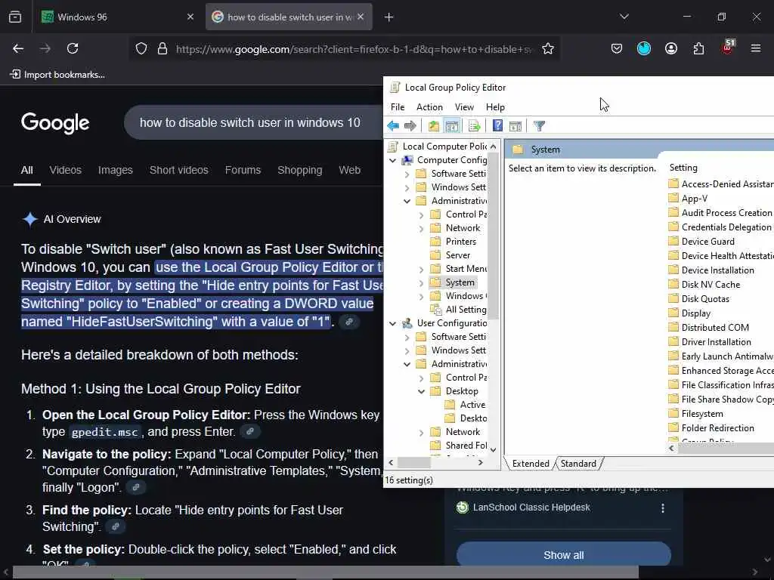Click the Firefox View icon
The height and width of the screenshot is (580, 774).
pos(15,17)
